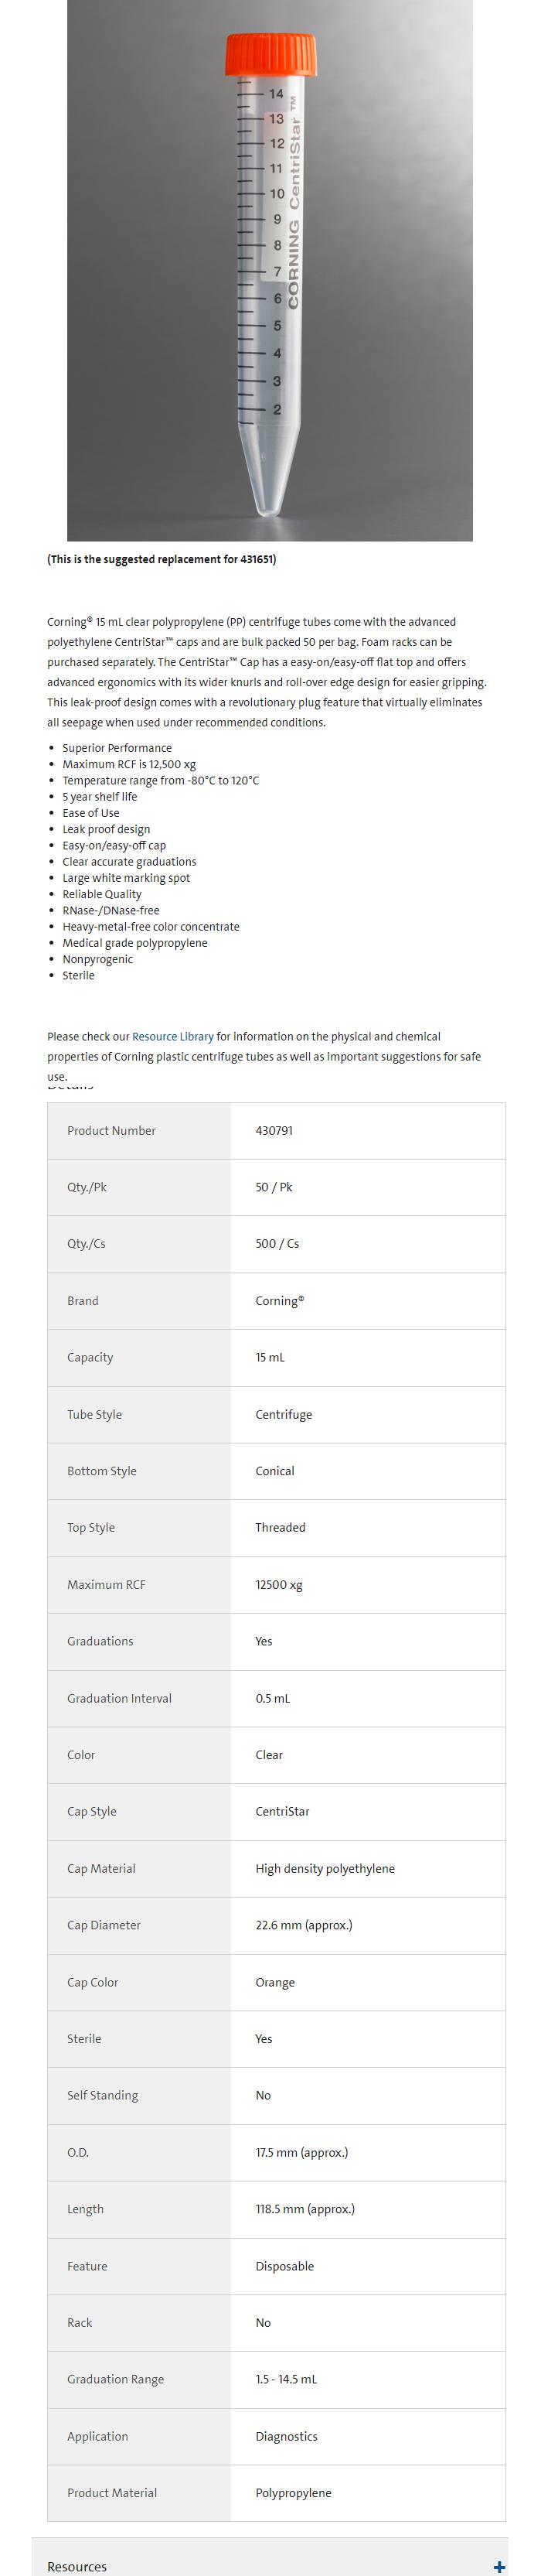The image size is (541, 2576).
Task: Click the Bottom Style value Conical
Action: point(274,1471)
